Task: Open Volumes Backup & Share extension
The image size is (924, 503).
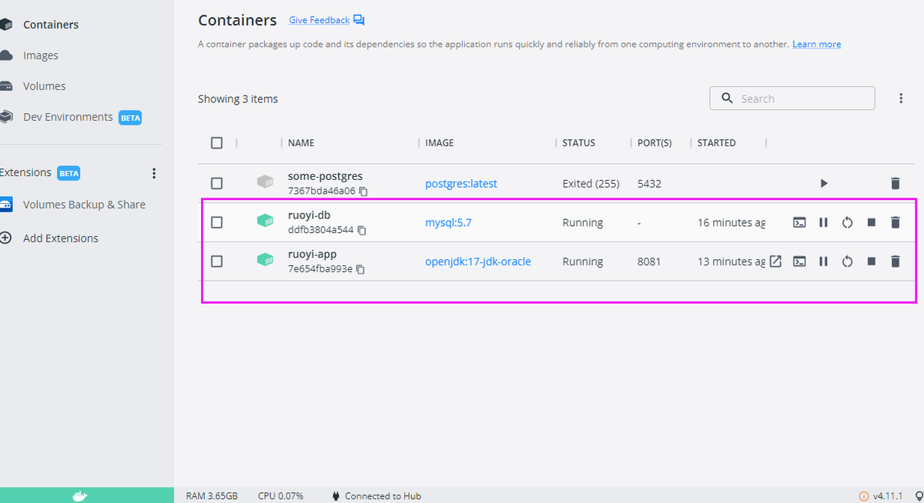Action: point(84,205)
